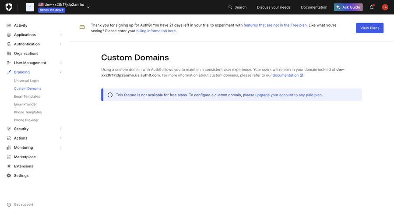The image size is (394, 211).
Task: Click the Applications layers icon
Action: 9,35
